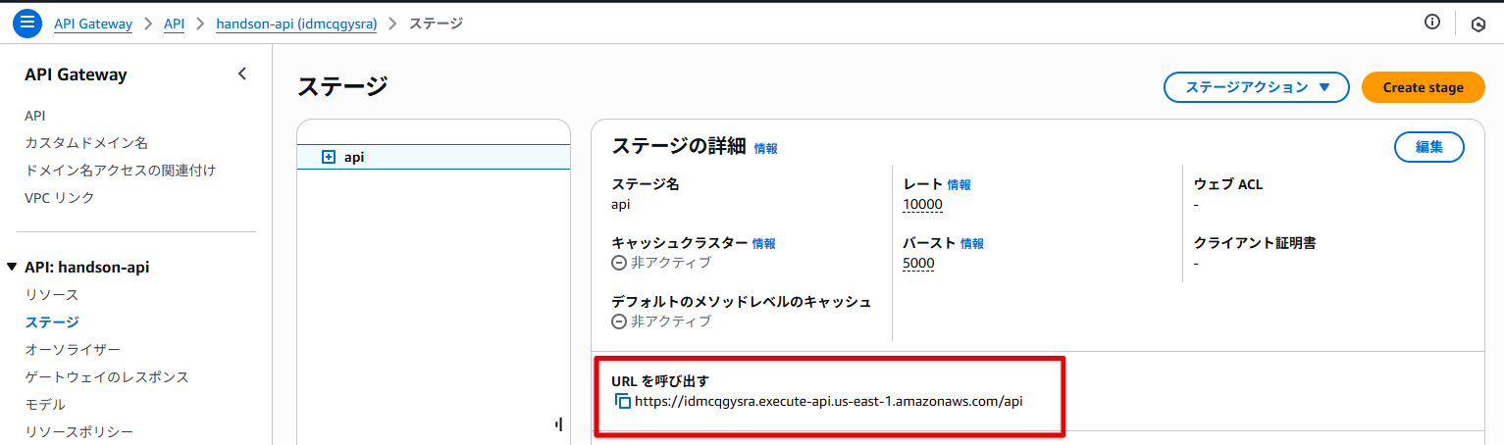This screenshot has width=1504, height=445.
Task: Select API in the sidebar
Action: (35, 116)
